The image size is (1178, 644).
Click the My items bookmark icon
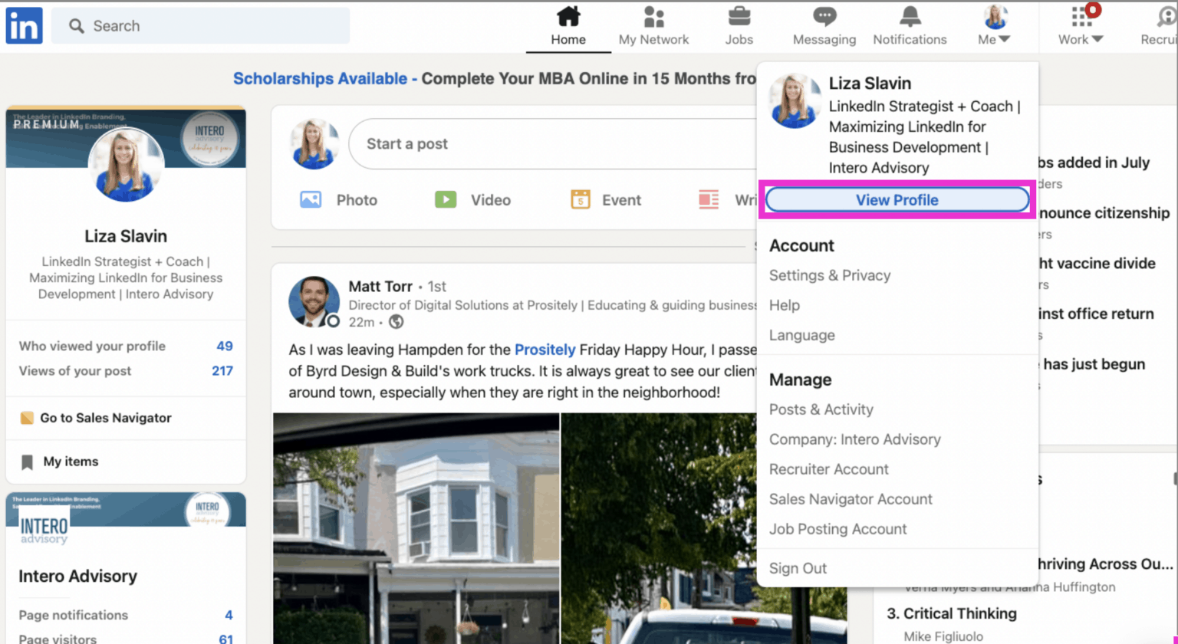tap(28, 462)
